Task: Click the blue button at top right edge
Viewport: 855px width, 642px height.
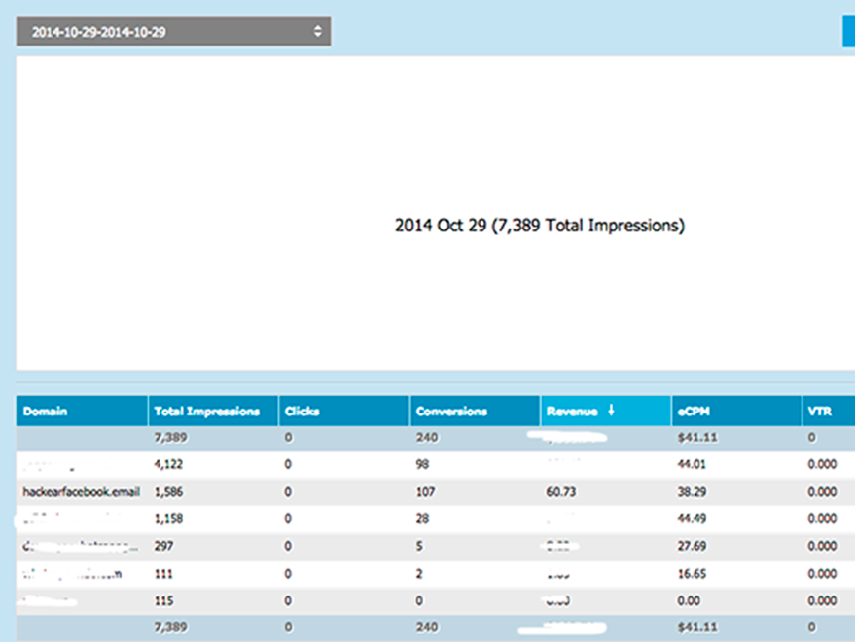Action: pyautogui.click(x=849, y=32)
